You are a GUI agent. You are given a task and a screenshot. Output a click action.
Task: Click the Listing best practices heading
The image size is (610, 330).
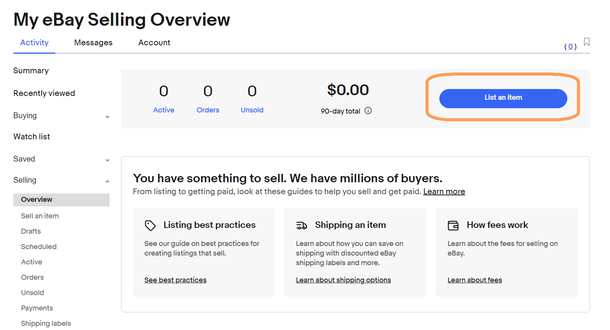click(209, 225)
